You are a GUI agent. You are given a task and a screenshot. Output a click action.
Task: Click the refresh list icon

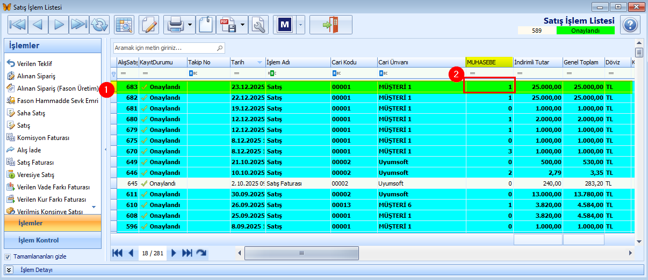[x=99, y=25]
